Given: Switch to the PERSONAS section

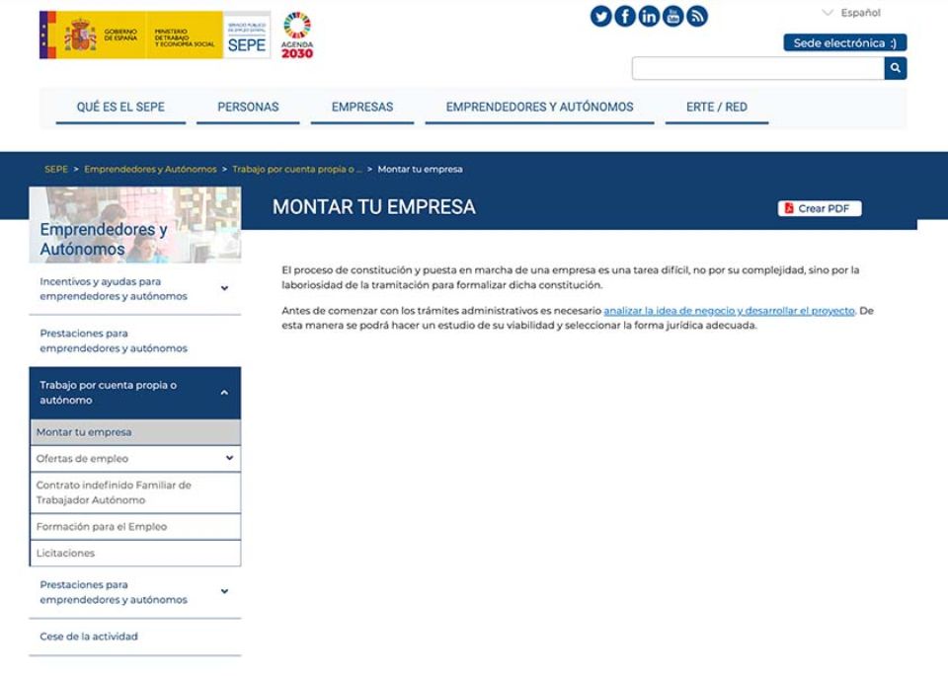Looking at the screenshot, I should coord(247,106).
